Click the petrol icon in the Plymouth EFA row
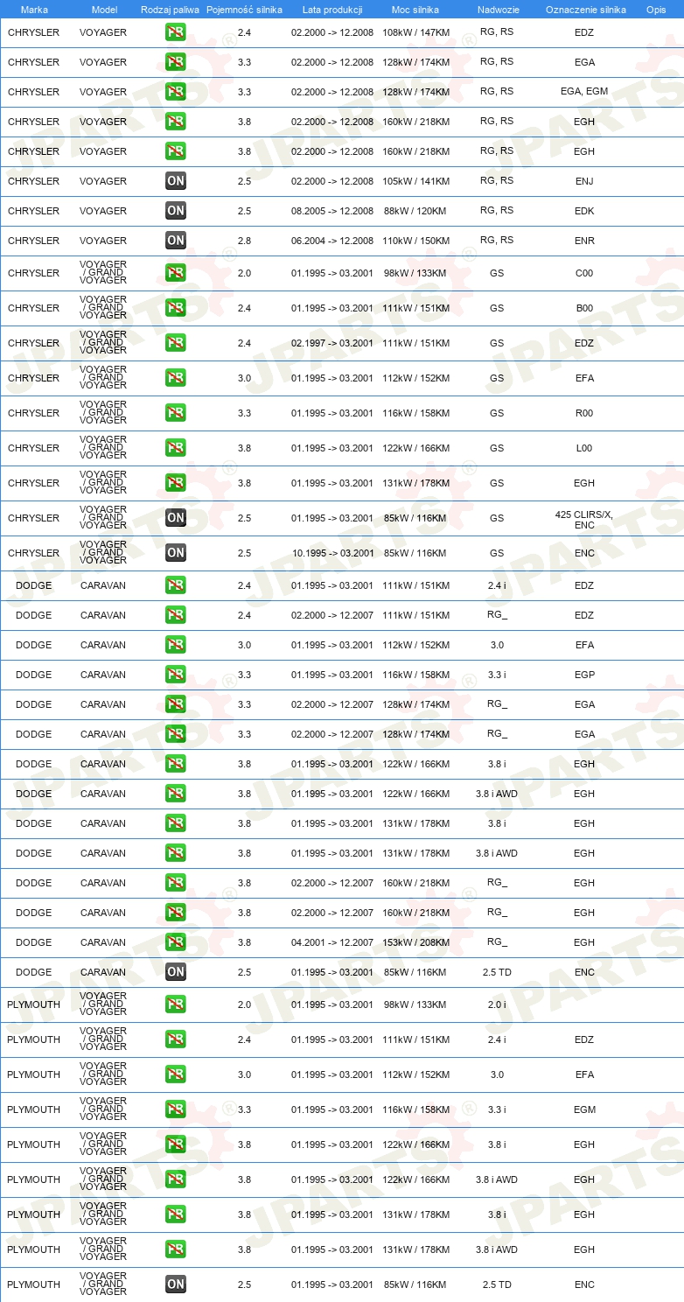This screenshot has width=684, height=1302. [x=176, y=1074]
